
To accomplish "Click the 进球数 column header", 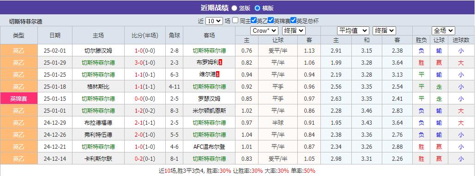I will pos(461,40).
